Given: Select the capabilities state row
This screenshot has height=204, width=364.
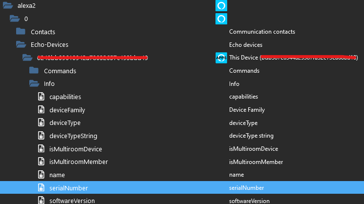Looking at the screenshot, I should [x=182, y=97].
